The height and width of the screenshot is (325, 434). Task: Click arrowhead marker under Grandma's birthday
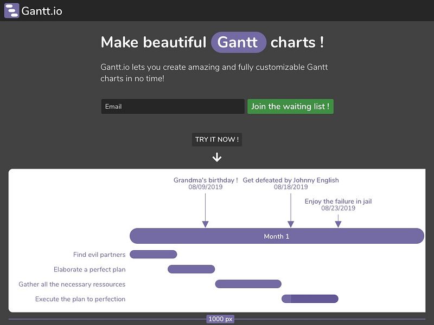pos(206,224)
